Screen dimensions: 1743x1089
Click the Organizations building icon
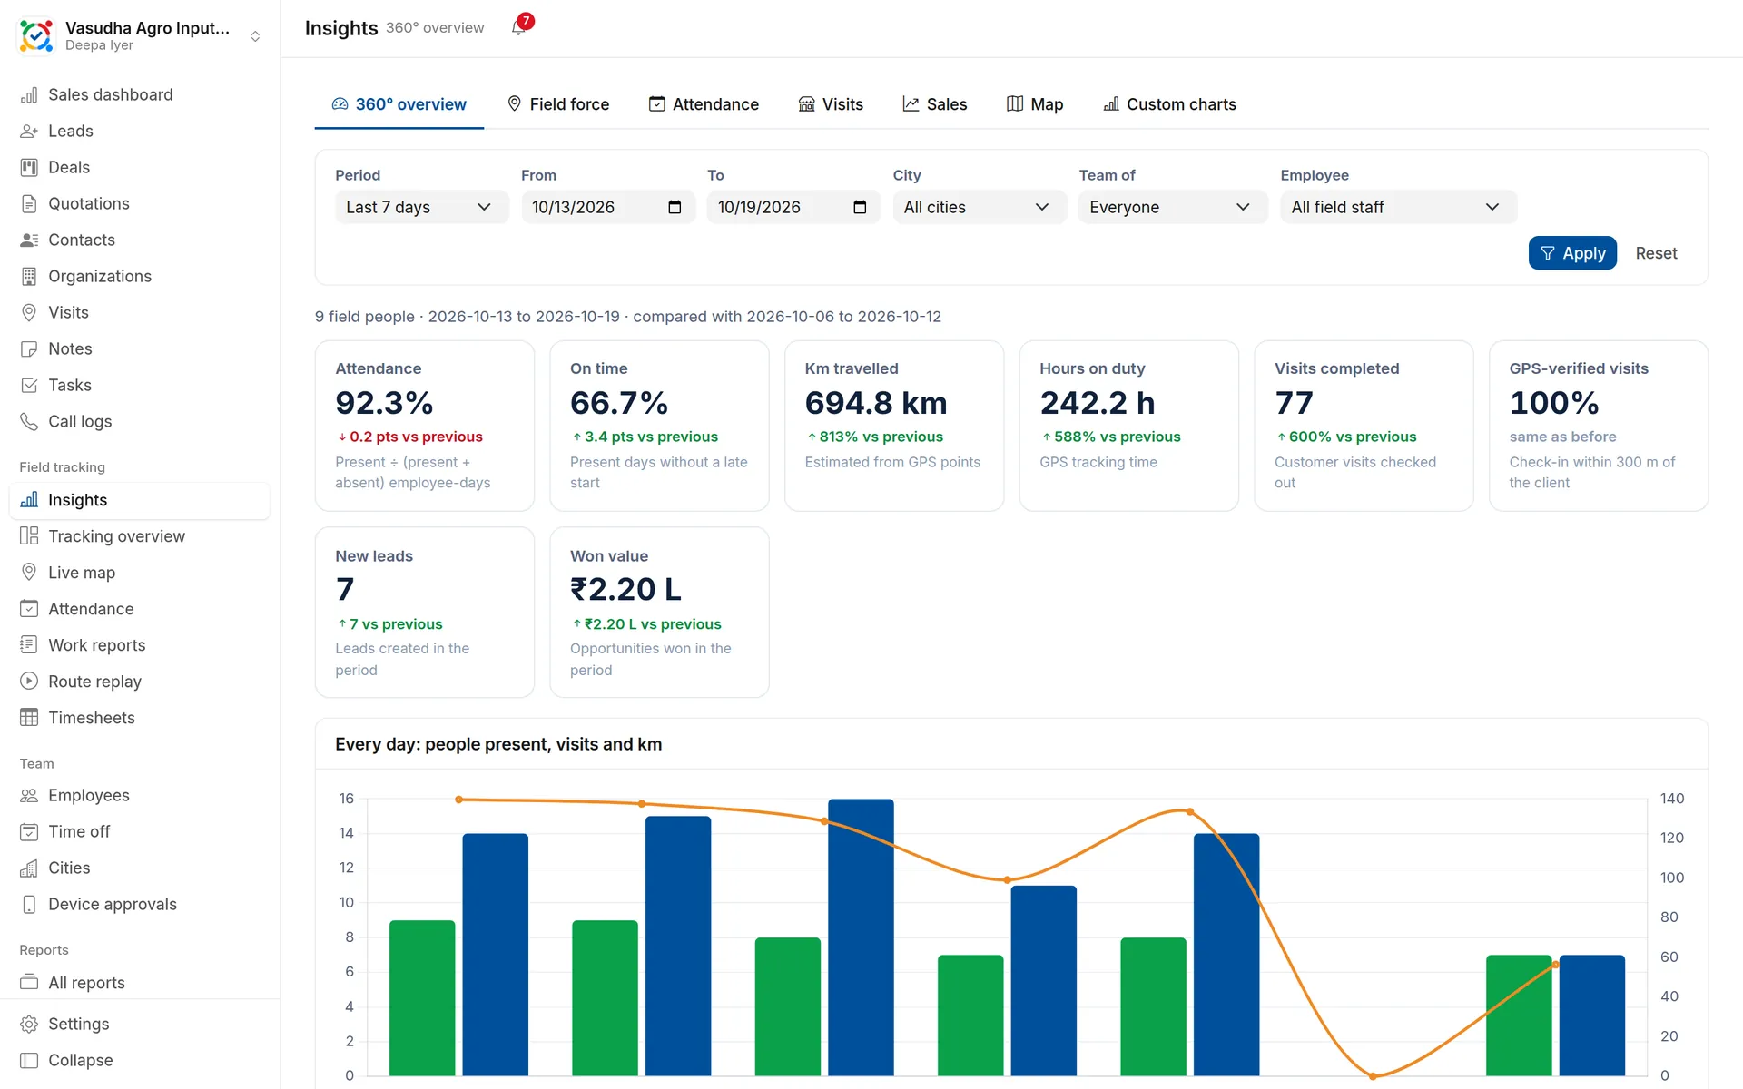point(29,276)
